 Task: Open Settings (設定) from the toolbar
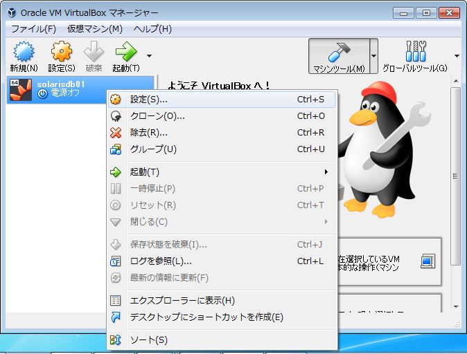62,57
